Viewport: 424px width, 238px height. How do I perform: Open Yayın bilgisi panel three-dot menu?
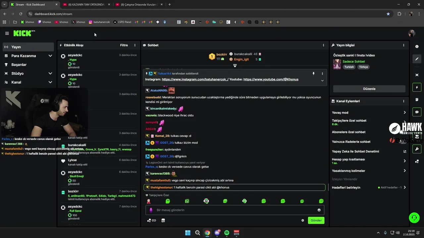tap(403, 45)
